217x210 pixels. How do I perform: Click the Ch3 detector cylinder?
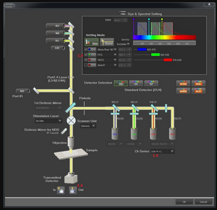[x=153, y=134]
